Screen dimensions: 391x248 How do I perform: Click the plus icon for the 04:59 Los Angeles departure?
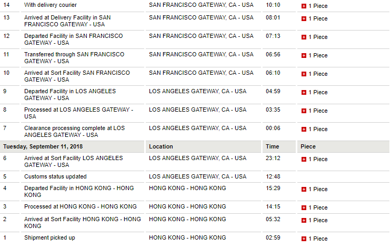click(304, 93)
